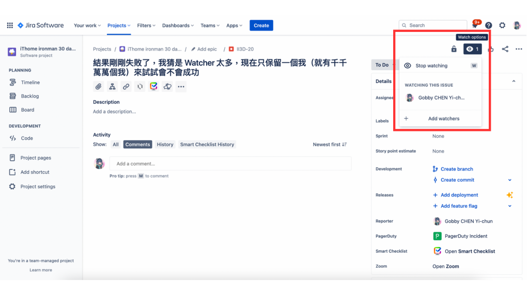The width and height of the screenshot is (529, 297).
Task: Click Stop watching in the menu
Action: (440, 65)
